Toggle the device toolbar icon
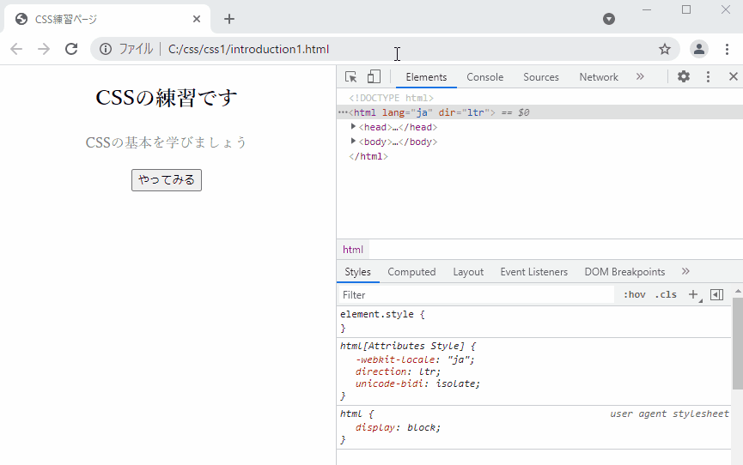The width and height of the screenshot is (743, 465). [x=374, y=76]
